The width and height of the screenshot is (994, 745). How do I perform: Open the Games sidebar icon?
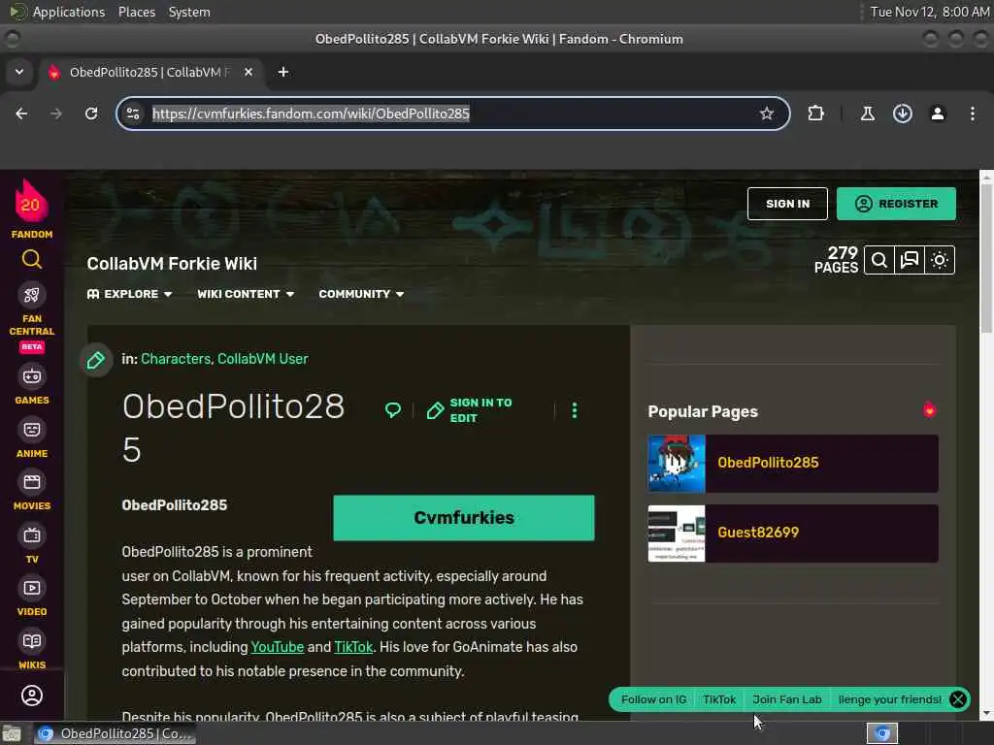tap(32, 376)
